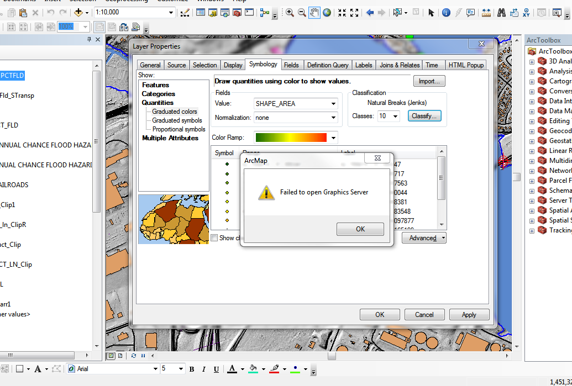Switch to the Definition Query tab
Viewport: 572px width, 386px height.
point(328,65)
